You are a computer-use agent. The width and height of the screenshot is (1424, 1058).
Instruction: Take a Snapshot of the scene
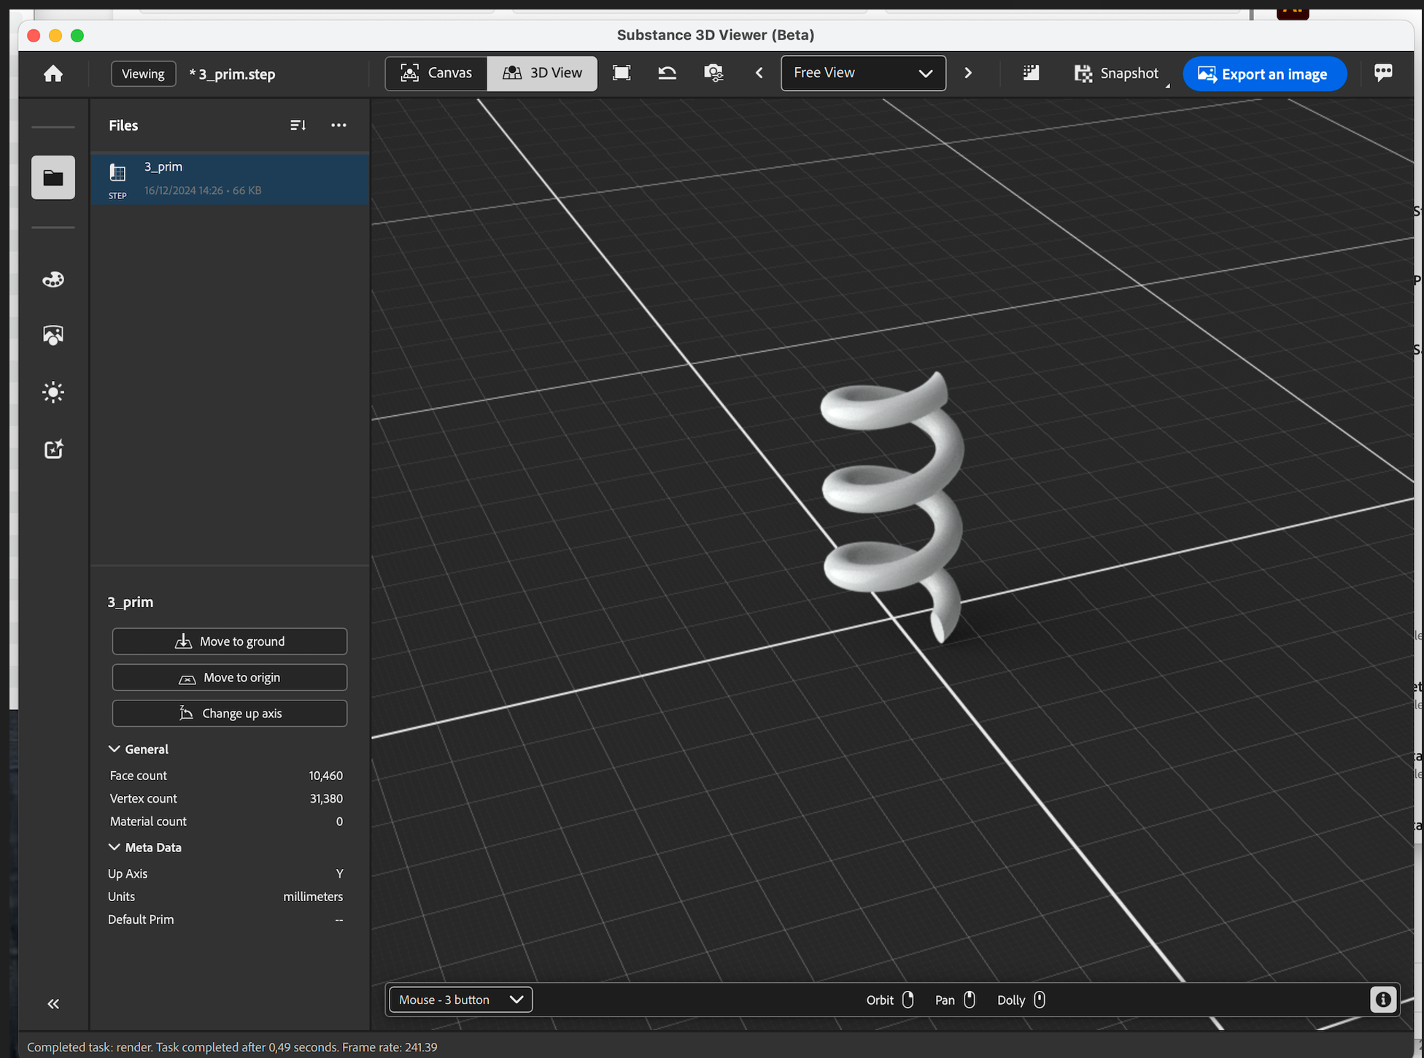tap(1118, 73)
